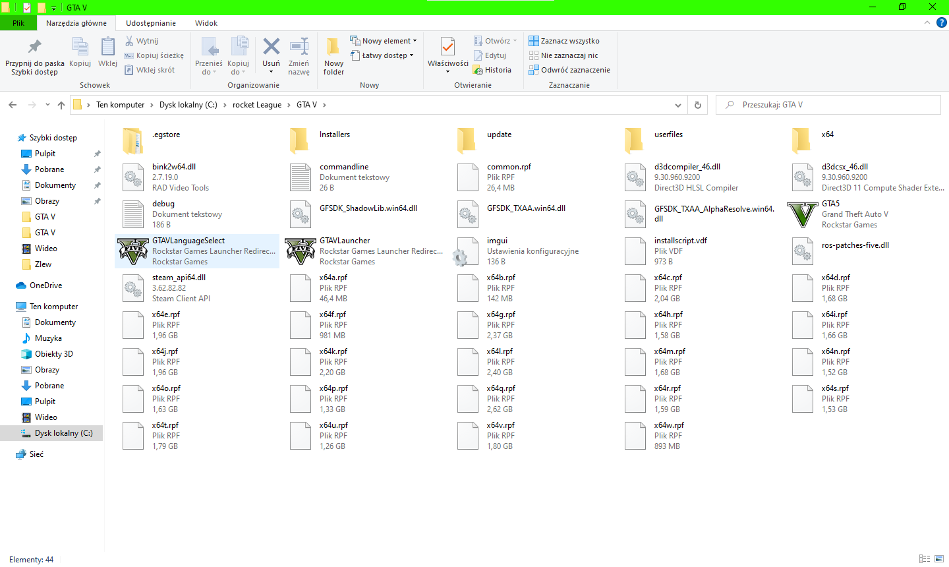
Task: Click Przypnij do paska Szybki dostęp
Action: coord(35,57)
